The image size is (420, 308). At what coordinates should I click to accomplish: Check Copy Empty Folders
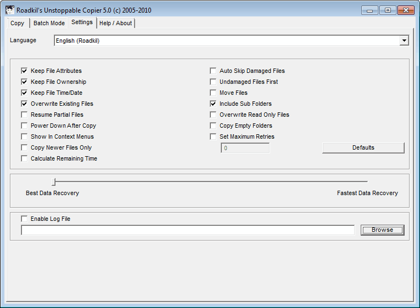click(213, 126)
